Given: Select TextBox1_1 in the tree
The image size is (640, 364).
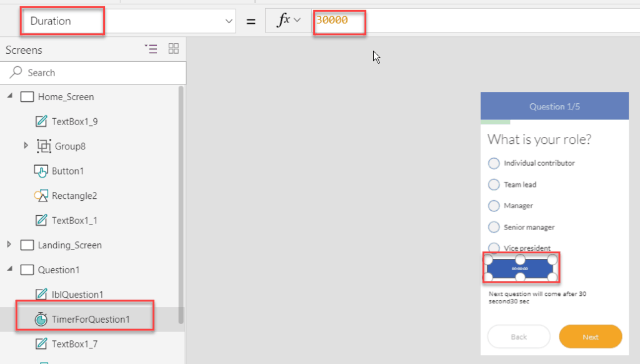Looking at the screenshot, I should (x=75, y=221).
